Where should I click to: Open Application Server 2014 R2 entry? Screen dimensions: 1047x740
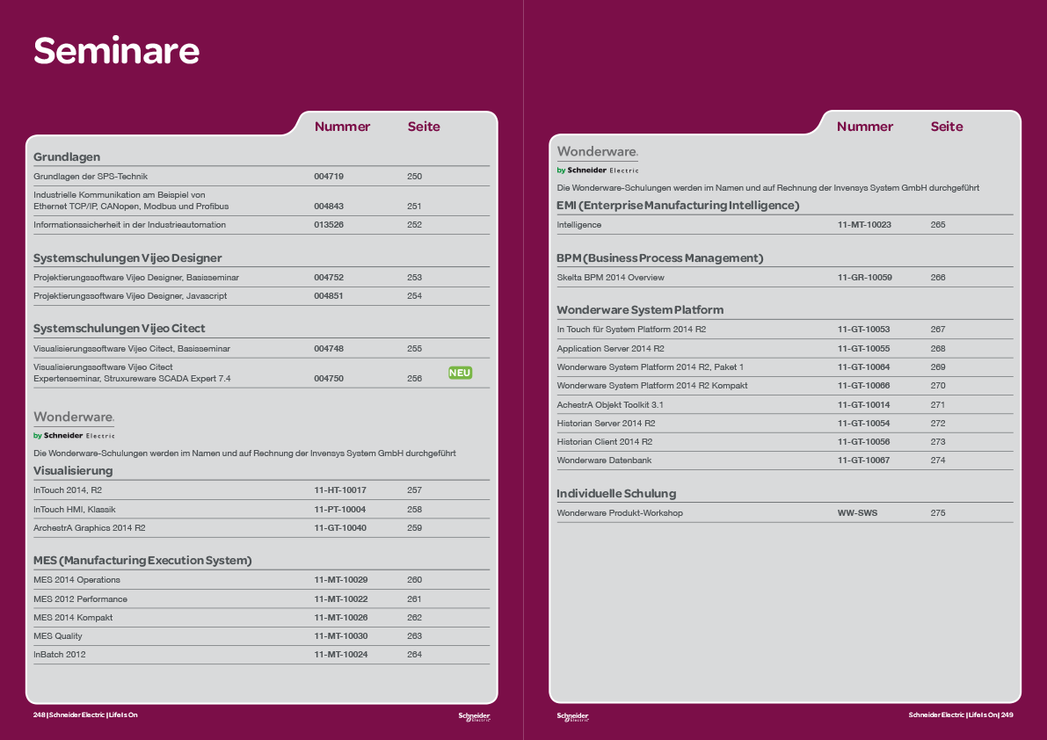pos(610,348)
